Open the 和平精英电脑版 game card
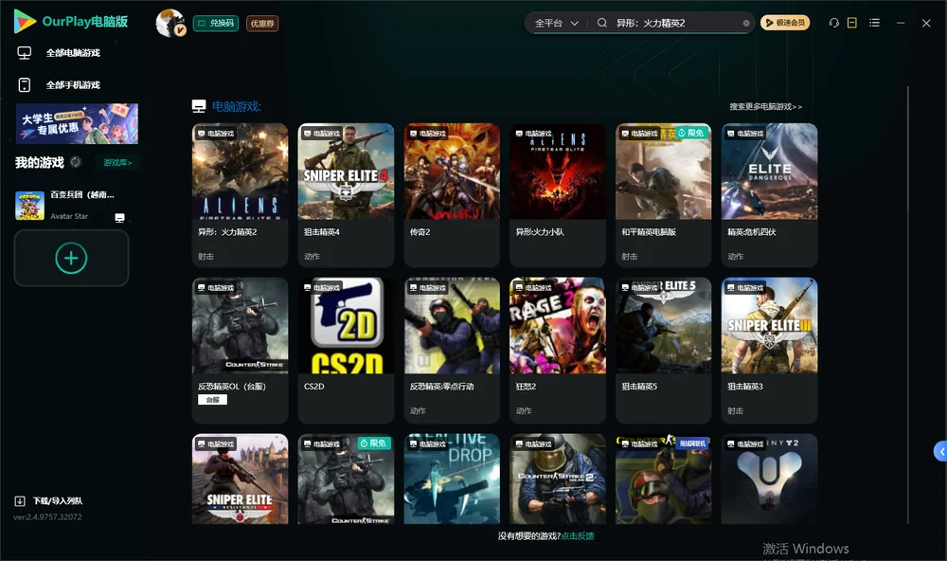 [x=663, y=194]
